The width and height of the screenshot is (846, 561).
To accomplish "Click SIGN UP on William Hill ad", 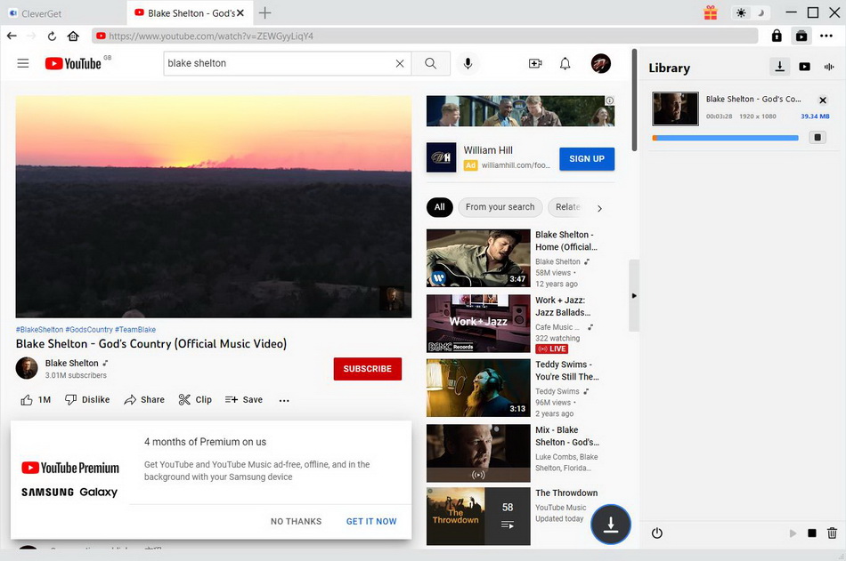I will 587,159.
